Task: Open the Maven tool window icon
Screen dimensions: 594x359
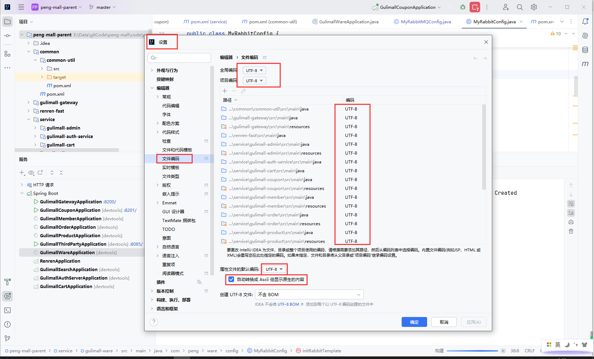Action: (x=585, y=64)
